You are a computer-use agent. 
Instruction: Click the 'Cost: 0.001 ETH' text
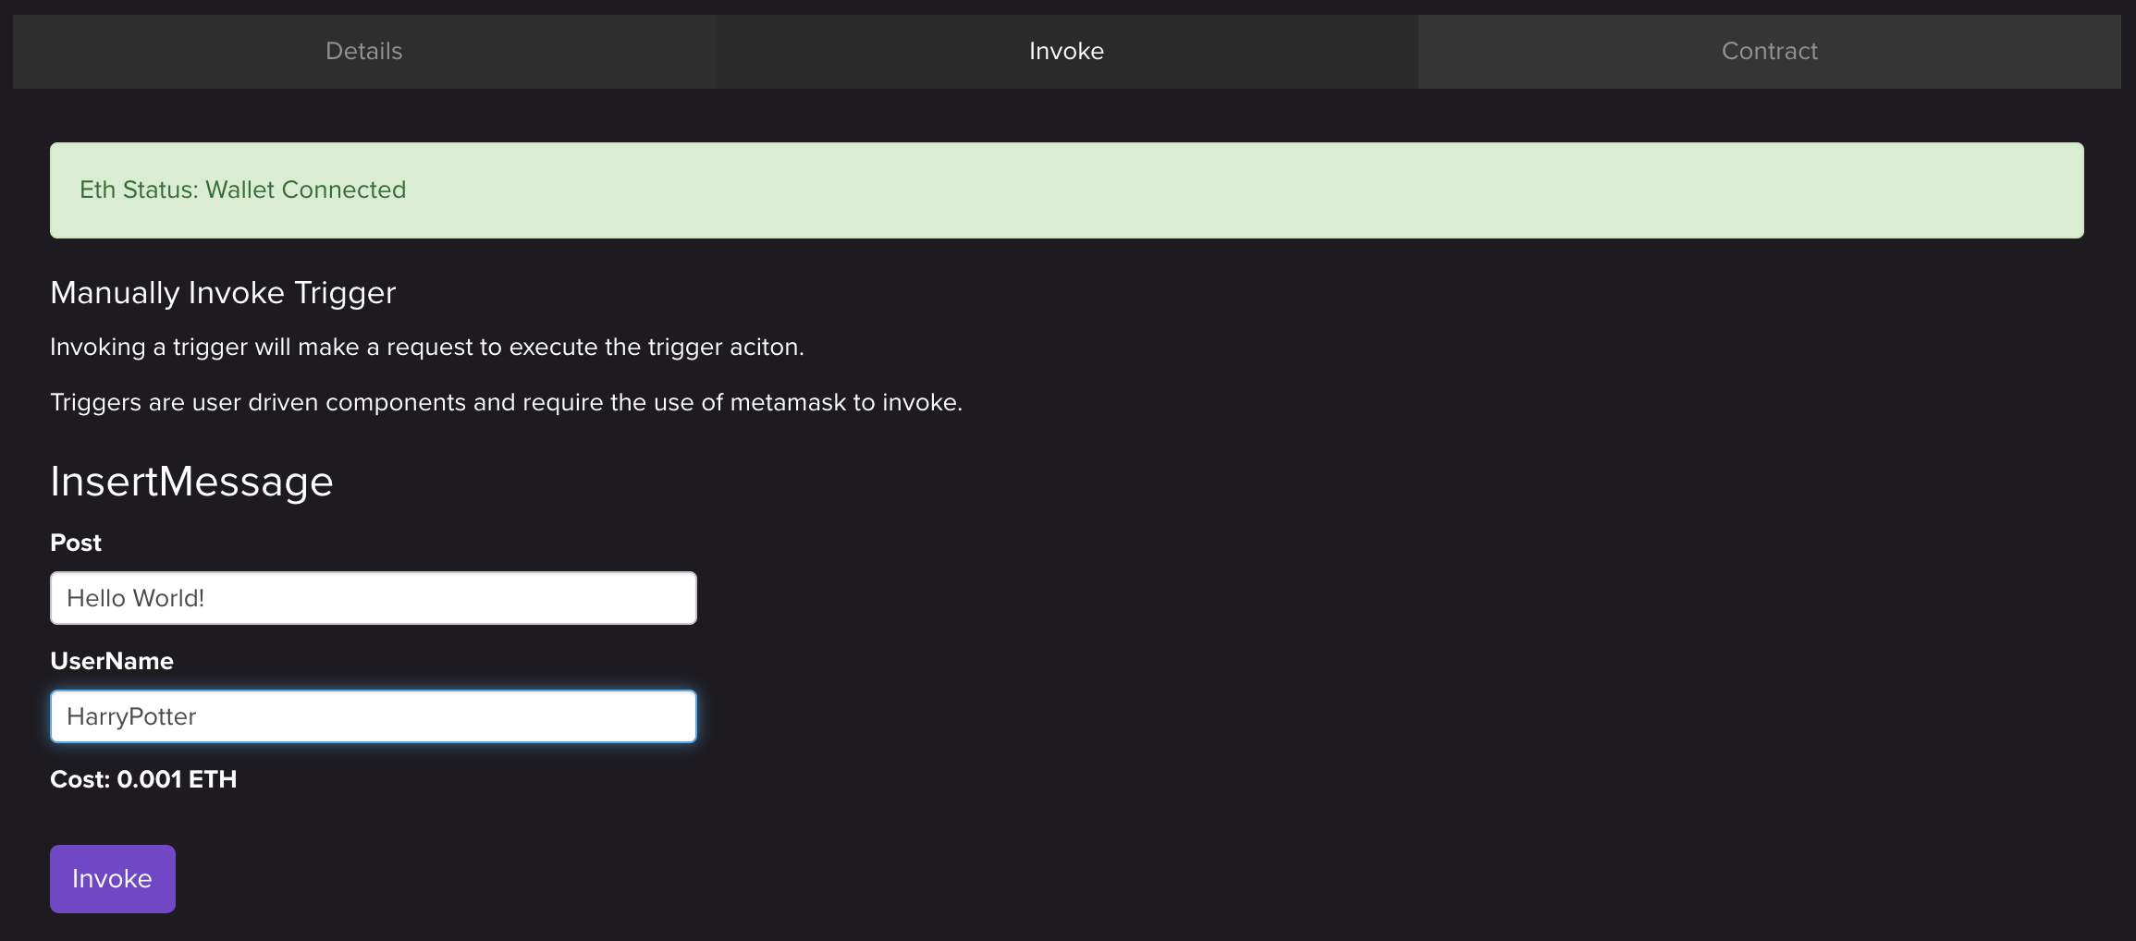[143, 779]
